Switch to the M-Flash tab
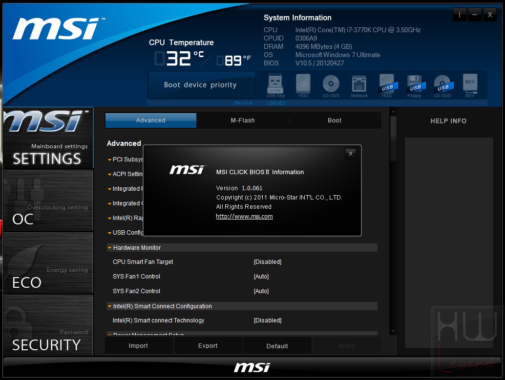 pyautogui.click(x=243, y=120)
